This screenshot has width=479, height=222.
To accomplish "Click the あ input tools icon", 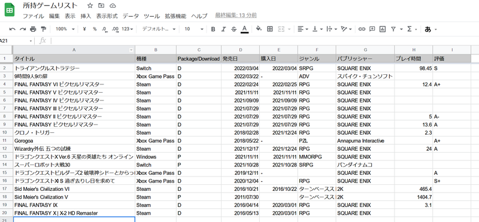I will 428,29.
